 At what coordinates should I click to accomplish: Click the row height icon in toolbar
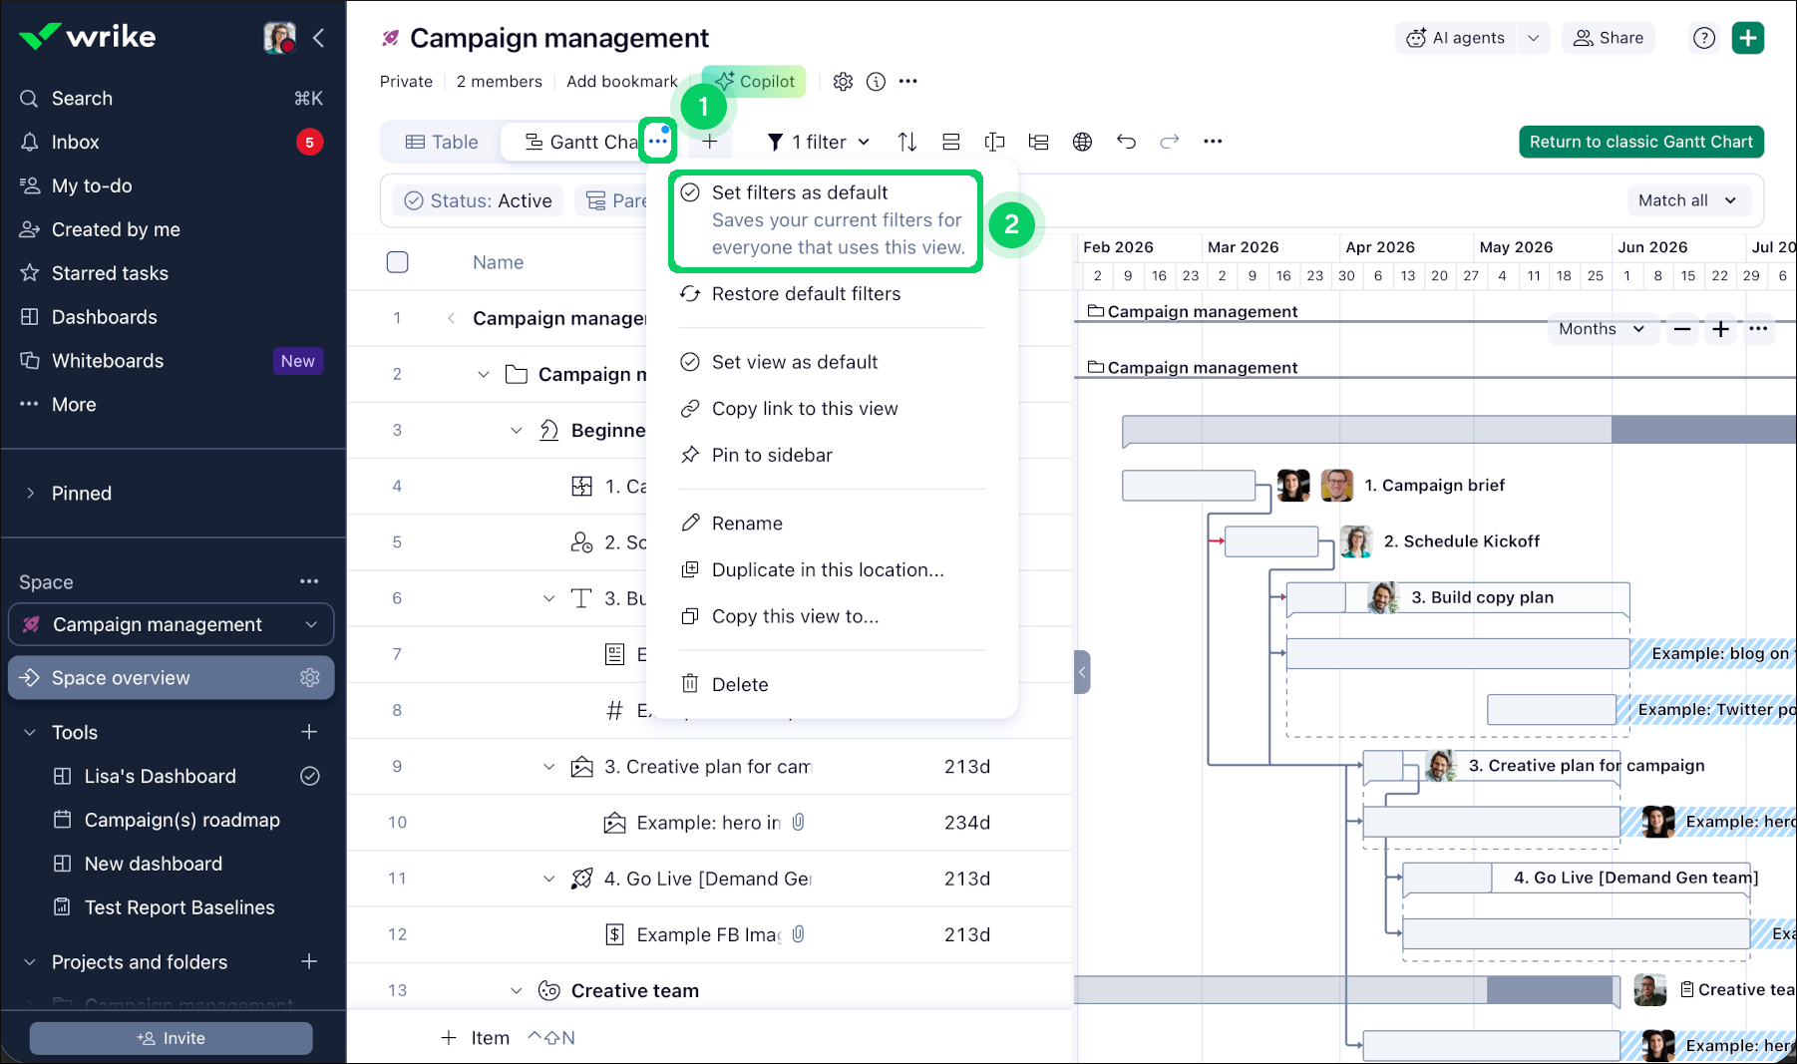pyautogui.click(x=950, y=142)
